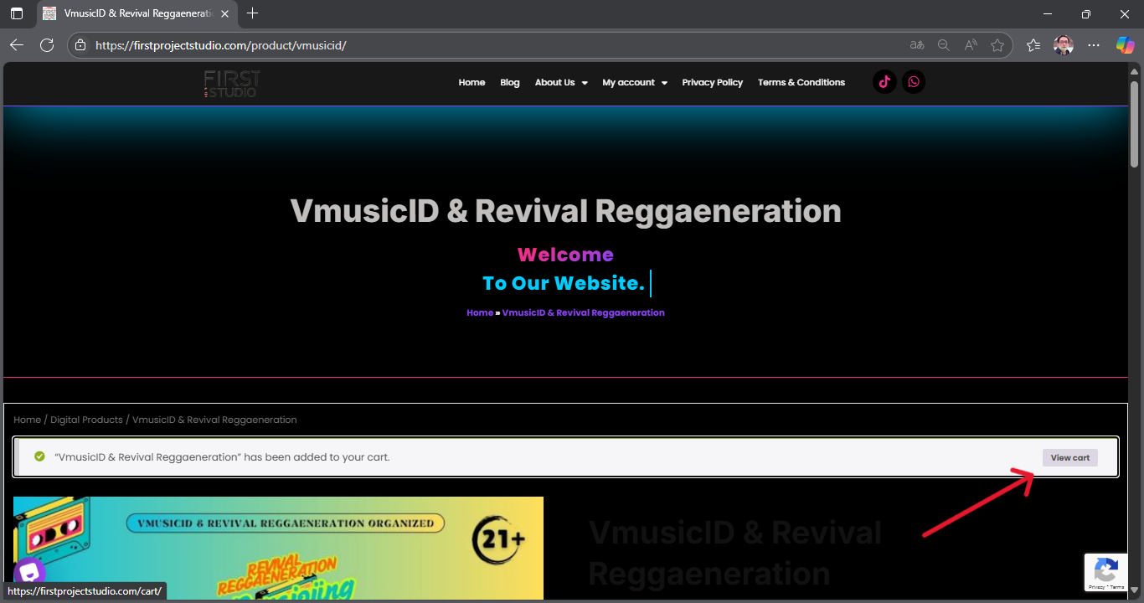Click the purple Home breadcrumb under the banner

(x=480, y=312)
